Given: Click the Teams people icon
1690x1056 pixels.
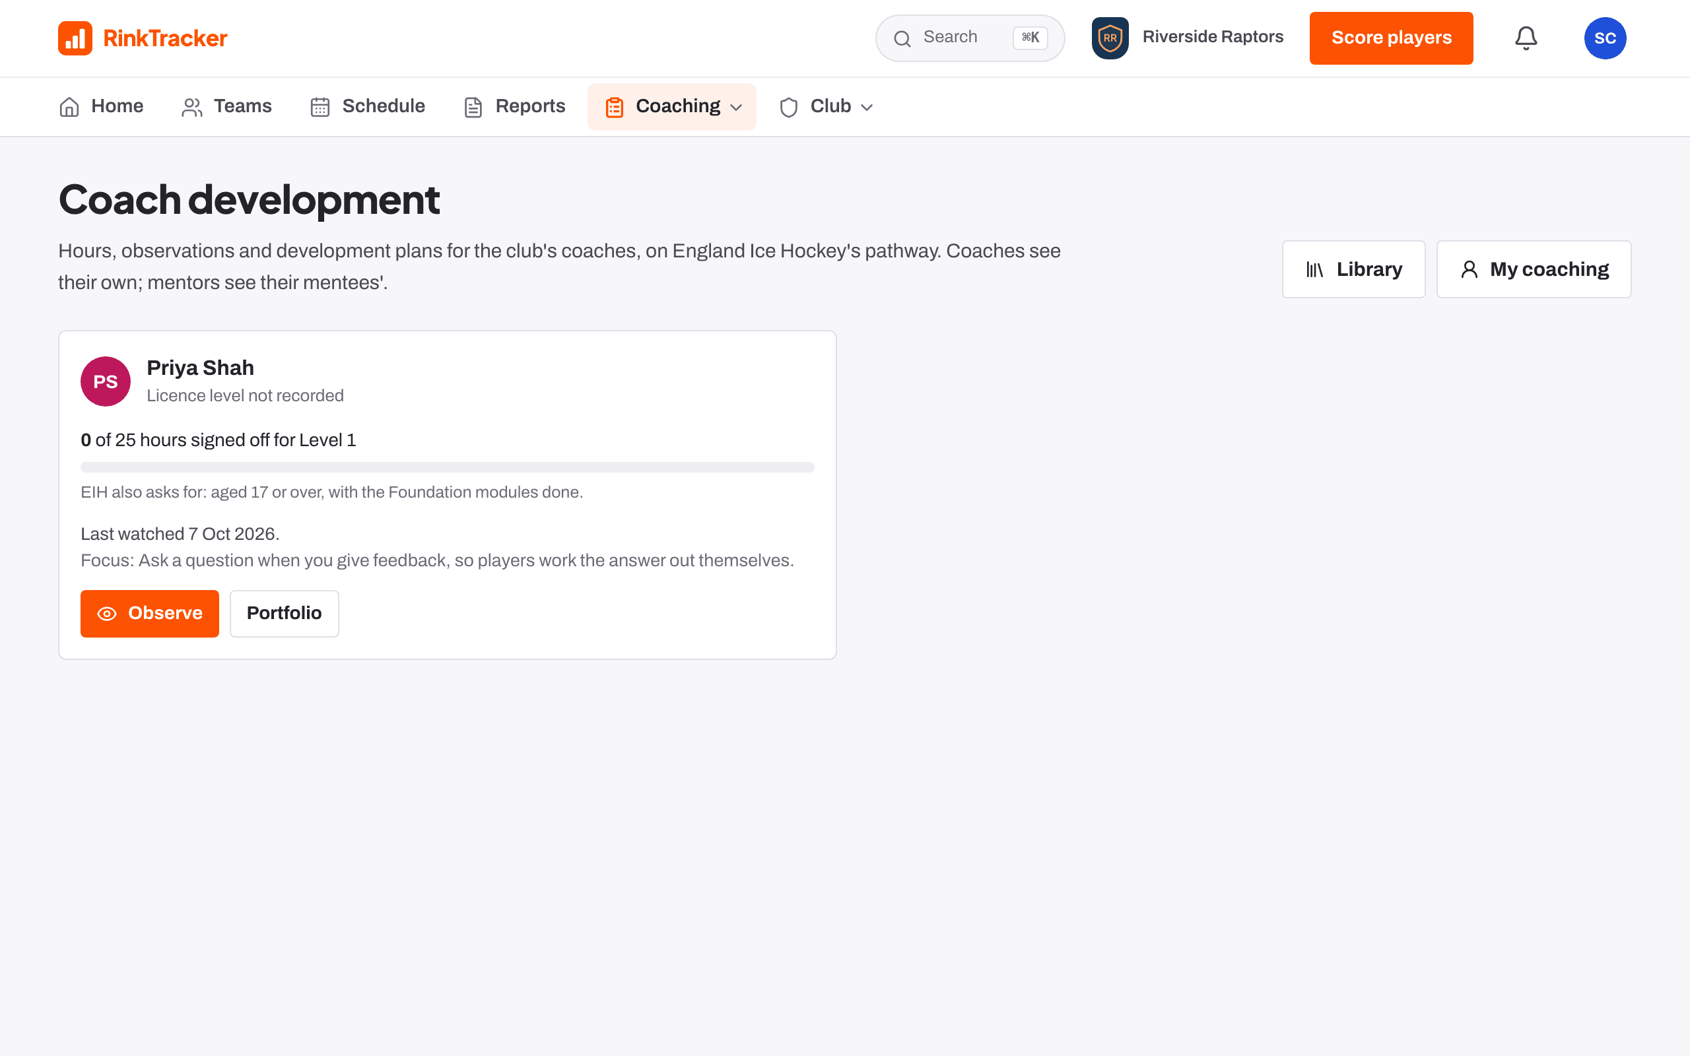Looking at the screenshot, I should click(x=192, y=107).
